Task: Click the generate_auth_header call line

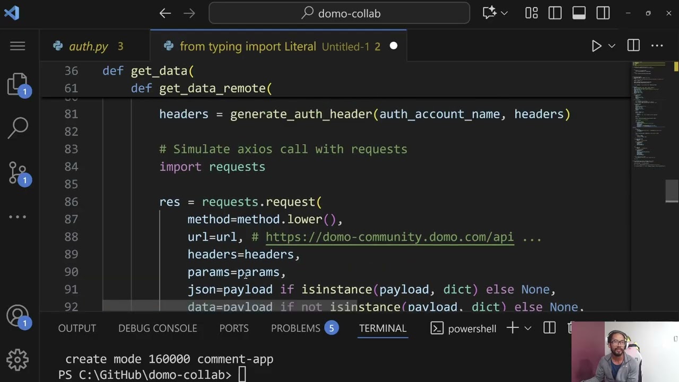Action: point(364,114)
